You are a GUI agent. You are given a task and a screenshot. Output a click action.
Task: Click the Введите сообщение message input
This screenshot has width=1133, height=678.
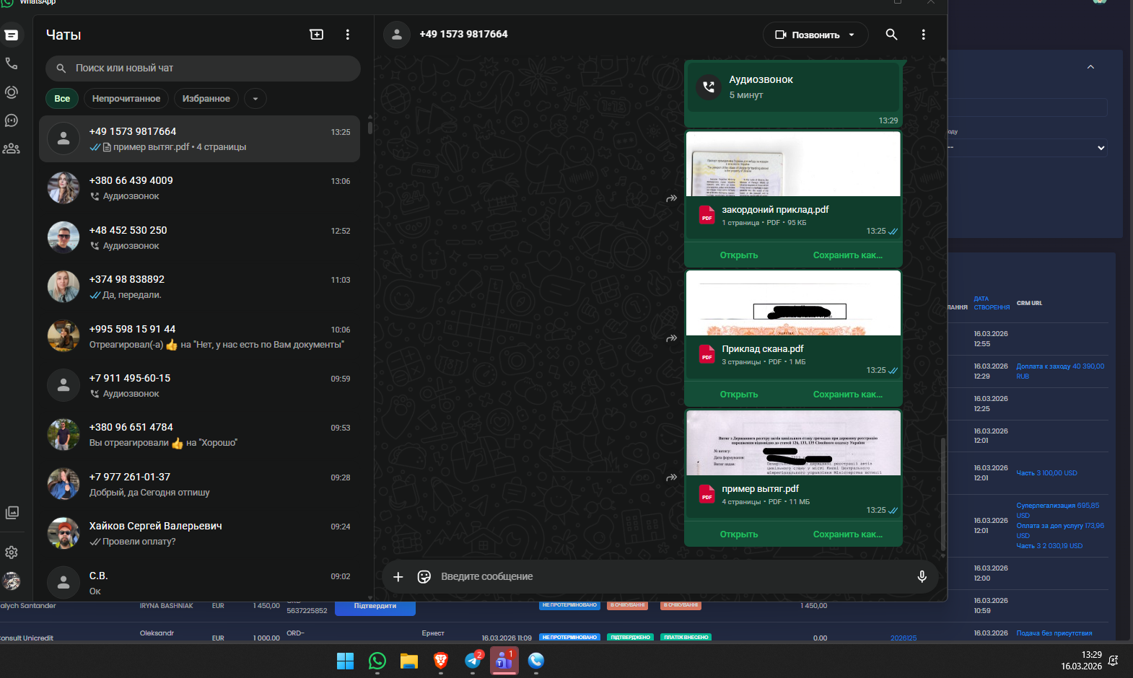[671, 577]
